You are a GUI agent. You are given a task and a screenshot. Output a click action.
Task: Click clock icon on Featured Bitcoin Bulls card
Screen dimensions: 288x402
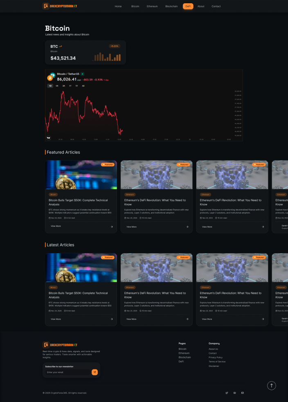[65, 218]
